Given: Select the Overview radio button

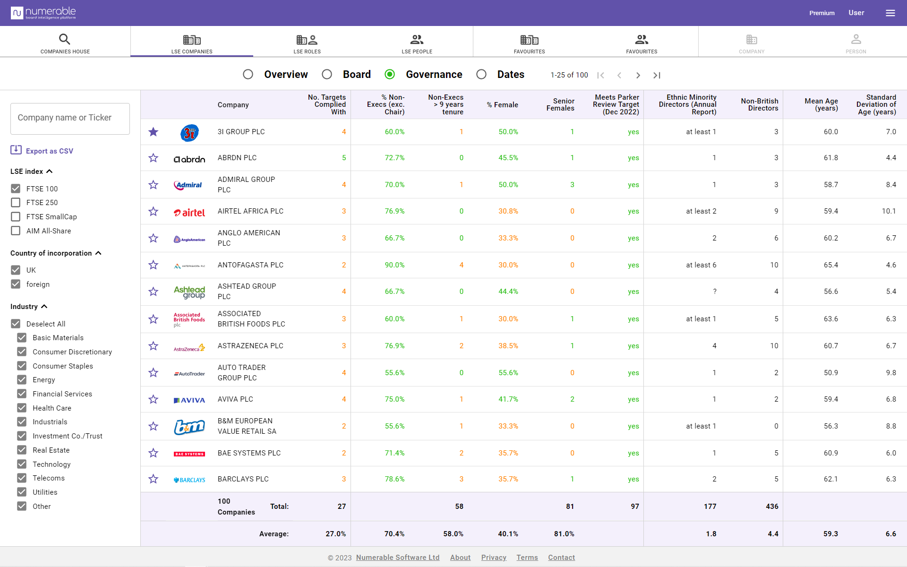Looking at the screenshot, I should [x=248, y=74].
